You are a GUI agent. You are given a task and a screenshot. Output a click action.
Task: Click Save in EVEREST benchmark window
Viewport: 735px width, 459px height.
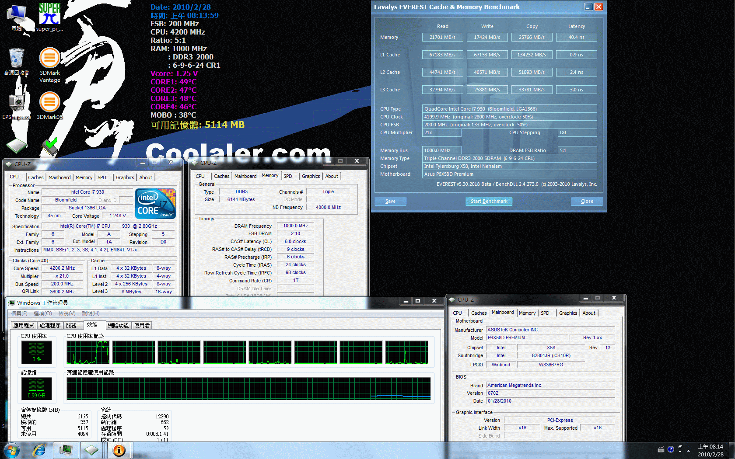point(390,201)
